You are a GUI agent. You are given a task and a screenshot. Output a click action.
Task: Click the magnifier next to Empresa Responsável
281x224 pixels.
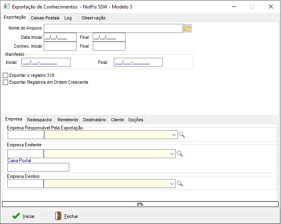pyautogui.click(x=182, y=135)
